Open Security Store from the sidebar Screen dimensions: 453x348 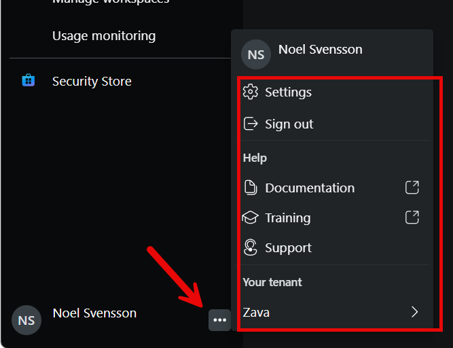[x=92, y=81]
